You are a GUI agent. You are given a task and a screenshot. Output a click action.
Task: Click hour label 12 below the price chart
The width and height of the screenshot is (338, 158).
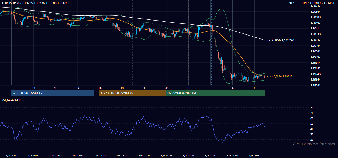pos(56,88)
